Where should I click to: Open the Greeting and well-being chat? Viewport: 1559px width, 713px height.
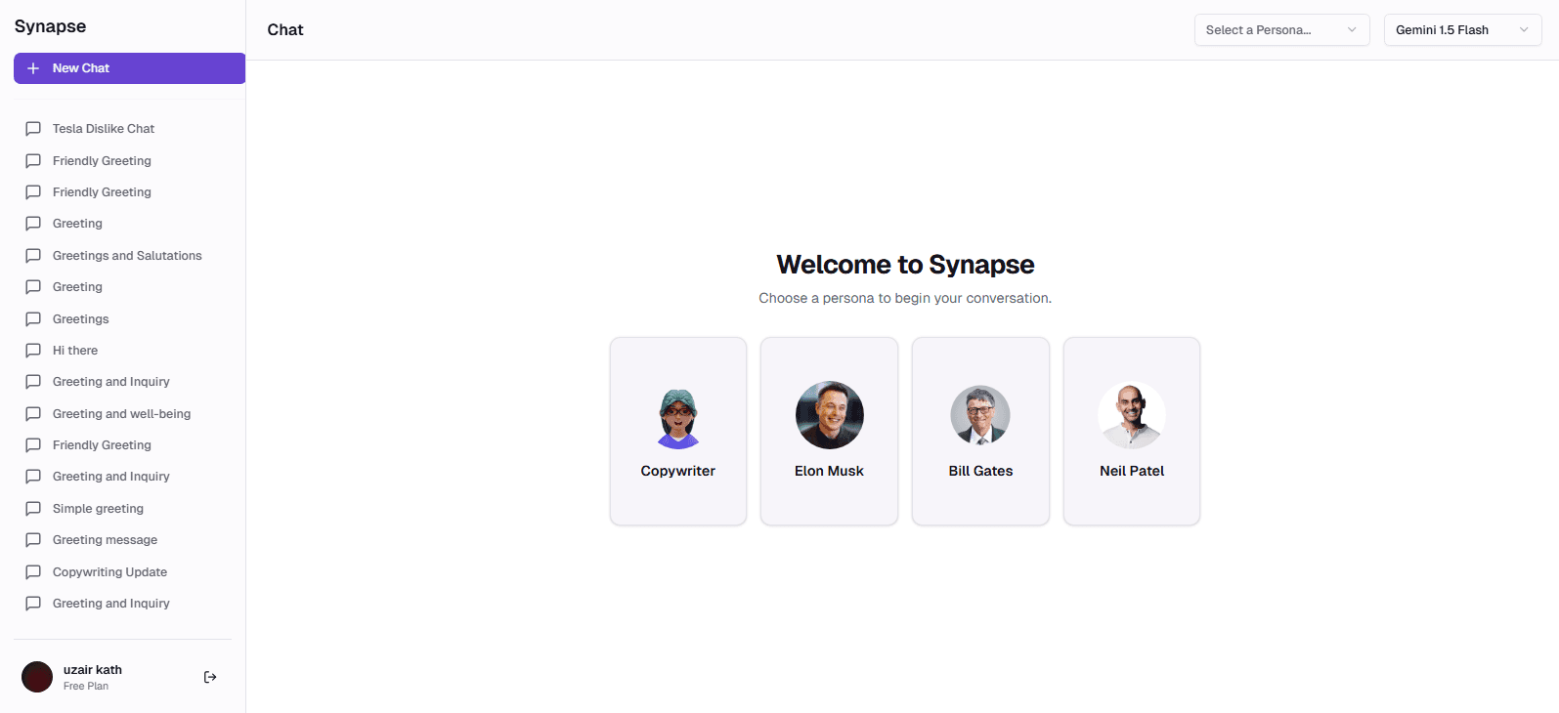tap(121, 414)
